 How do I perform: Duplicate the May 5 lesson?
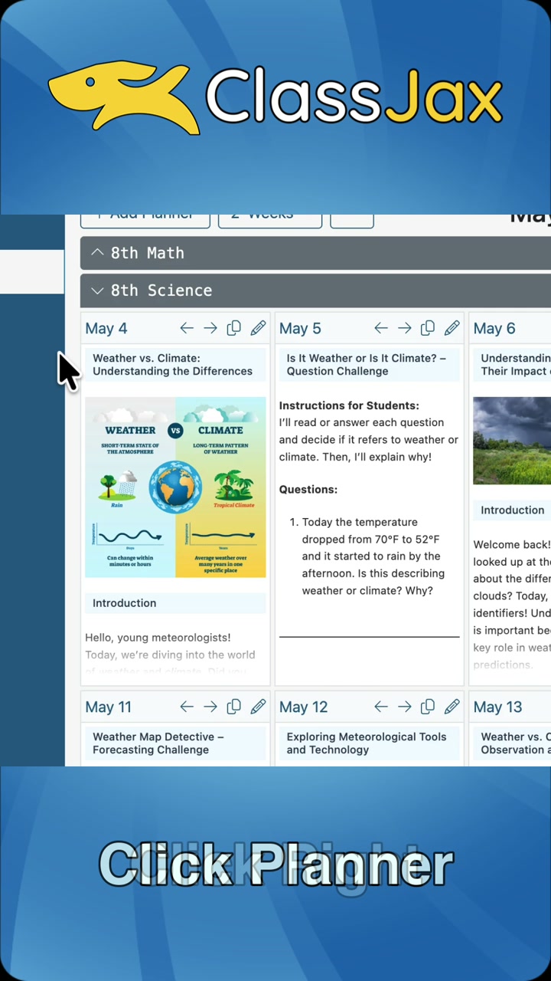click(x=428, y=328)
